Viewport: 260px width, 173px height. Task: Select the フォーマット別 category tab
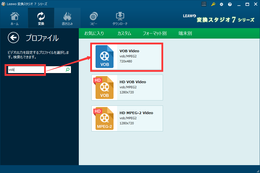coord(155,33)
